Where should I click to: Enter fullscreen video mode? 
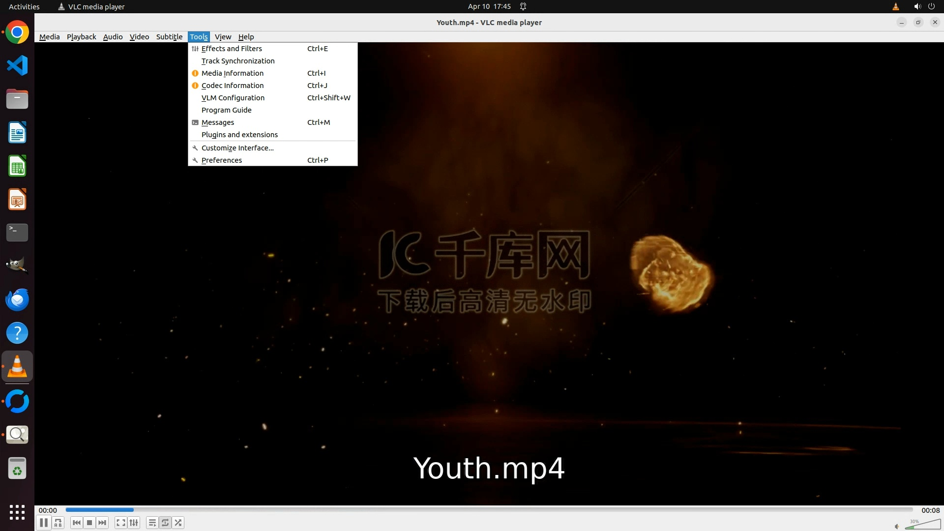click(120, 523)
